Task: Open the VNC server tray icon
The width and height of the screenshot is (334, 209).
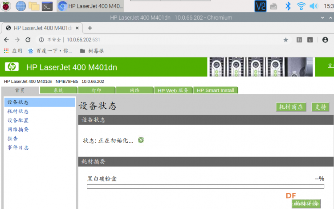Action: [261, 6]
